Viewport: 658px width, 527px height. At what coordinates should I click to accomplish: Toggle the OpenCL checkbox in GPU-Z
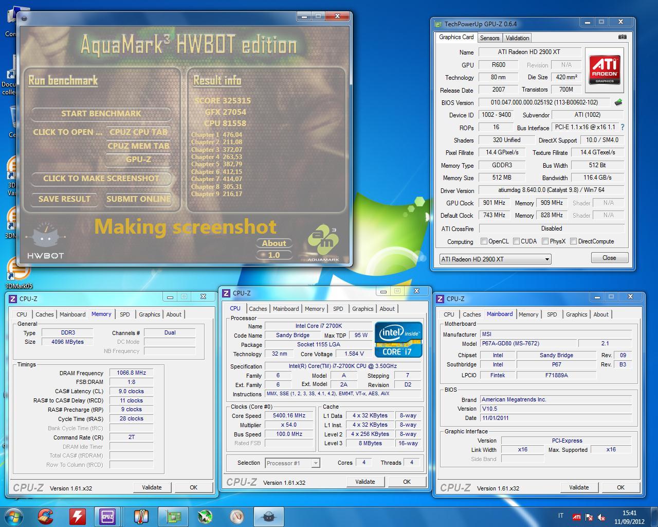click(484, 241)
